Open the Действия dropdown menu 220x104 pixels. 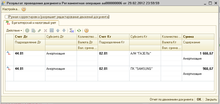tap(14, 30)
